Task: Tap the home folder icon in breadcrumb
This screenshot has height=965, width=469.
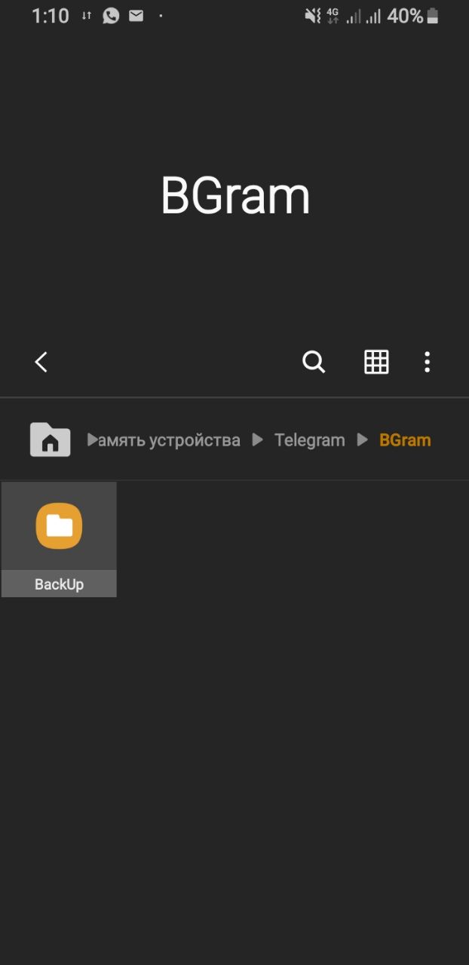Action: coord(50,440)
